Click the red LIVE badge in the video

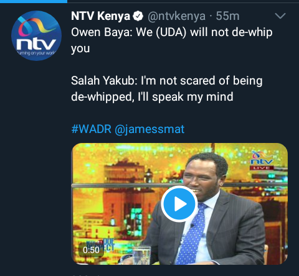tap(262, 168)
